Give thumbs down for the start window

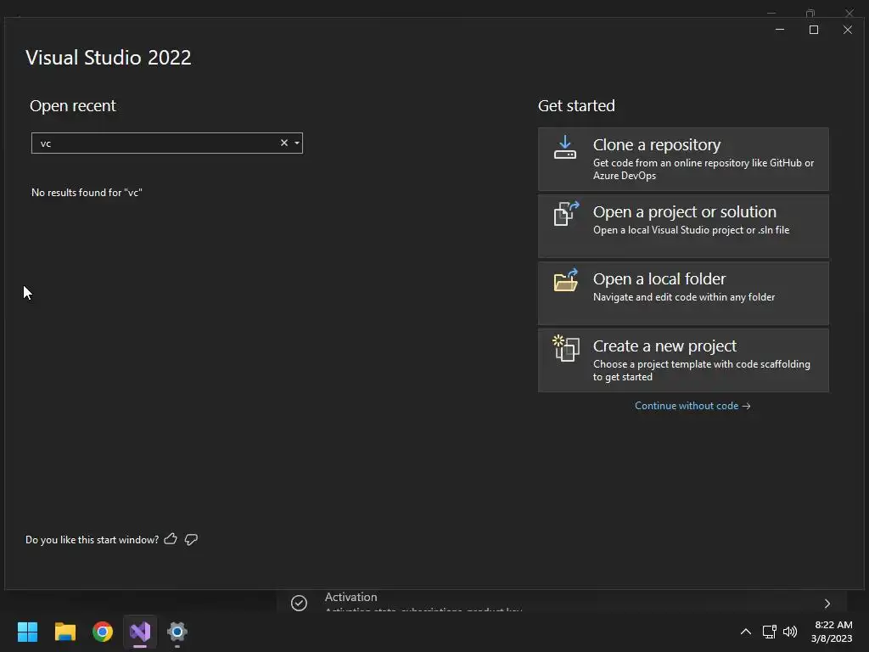191,539
